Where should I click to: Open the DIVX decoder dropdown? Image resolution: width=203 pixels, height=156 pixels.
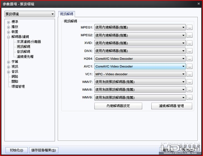[x=140, y=51]
